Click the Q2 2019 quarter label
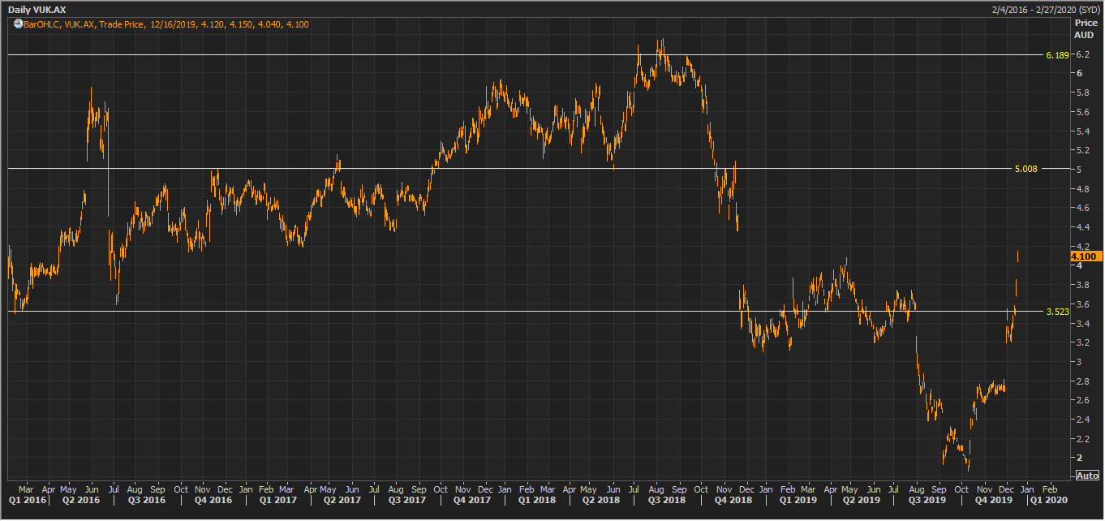This screenshot has width=1105, height=521. pos(862,501)
